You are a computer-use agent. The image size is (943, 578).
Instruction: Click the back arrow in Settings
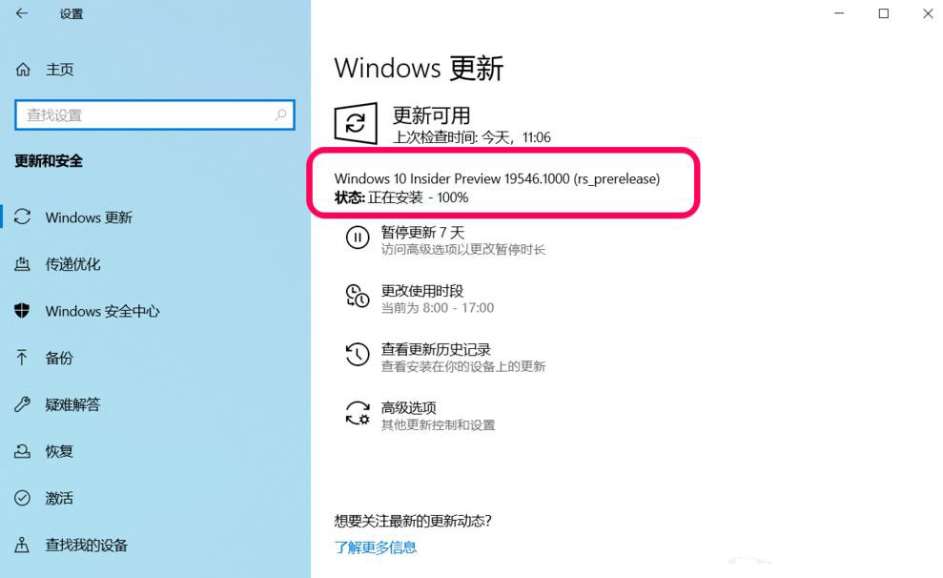click(22, 13)
